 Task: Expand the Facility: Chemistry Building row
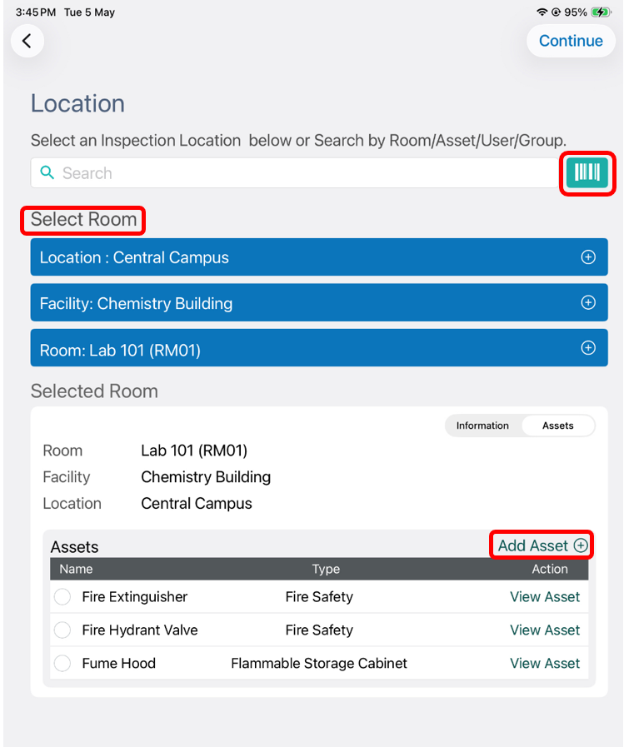(x=319, y=303)
